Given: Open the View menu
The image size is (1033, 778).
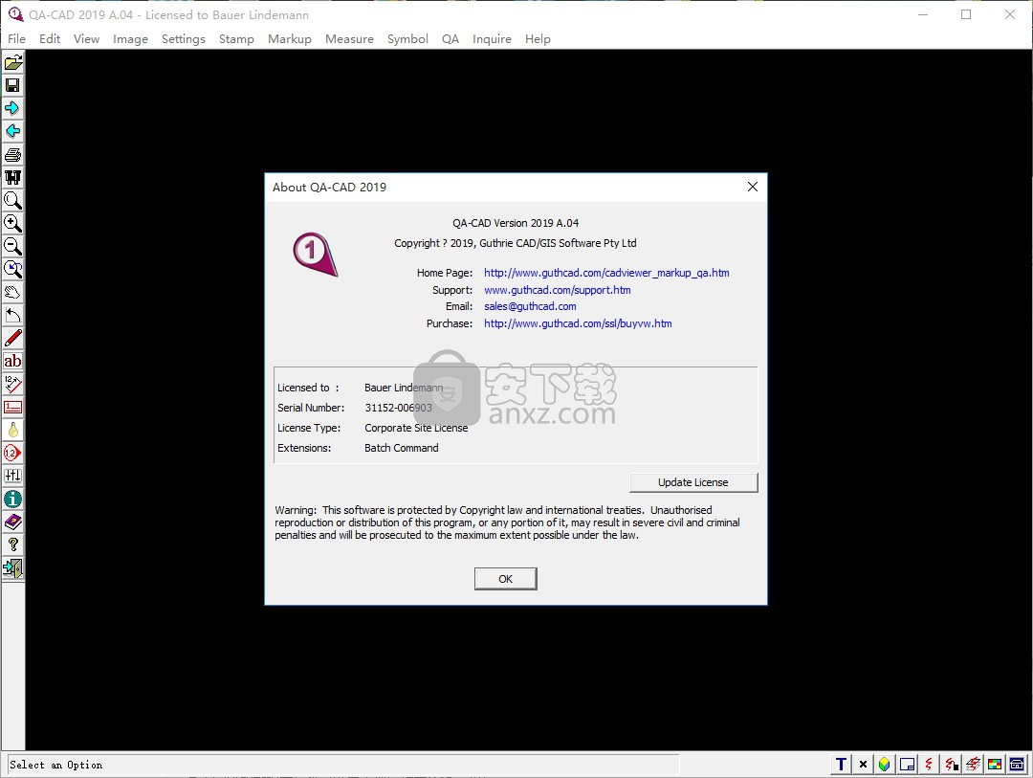Looking at the screenshot, I should pyautogui.click(x=86, y=39).
